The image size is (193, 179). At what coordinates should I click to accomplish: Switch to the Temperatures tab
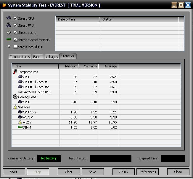click(x=20, y=57)
